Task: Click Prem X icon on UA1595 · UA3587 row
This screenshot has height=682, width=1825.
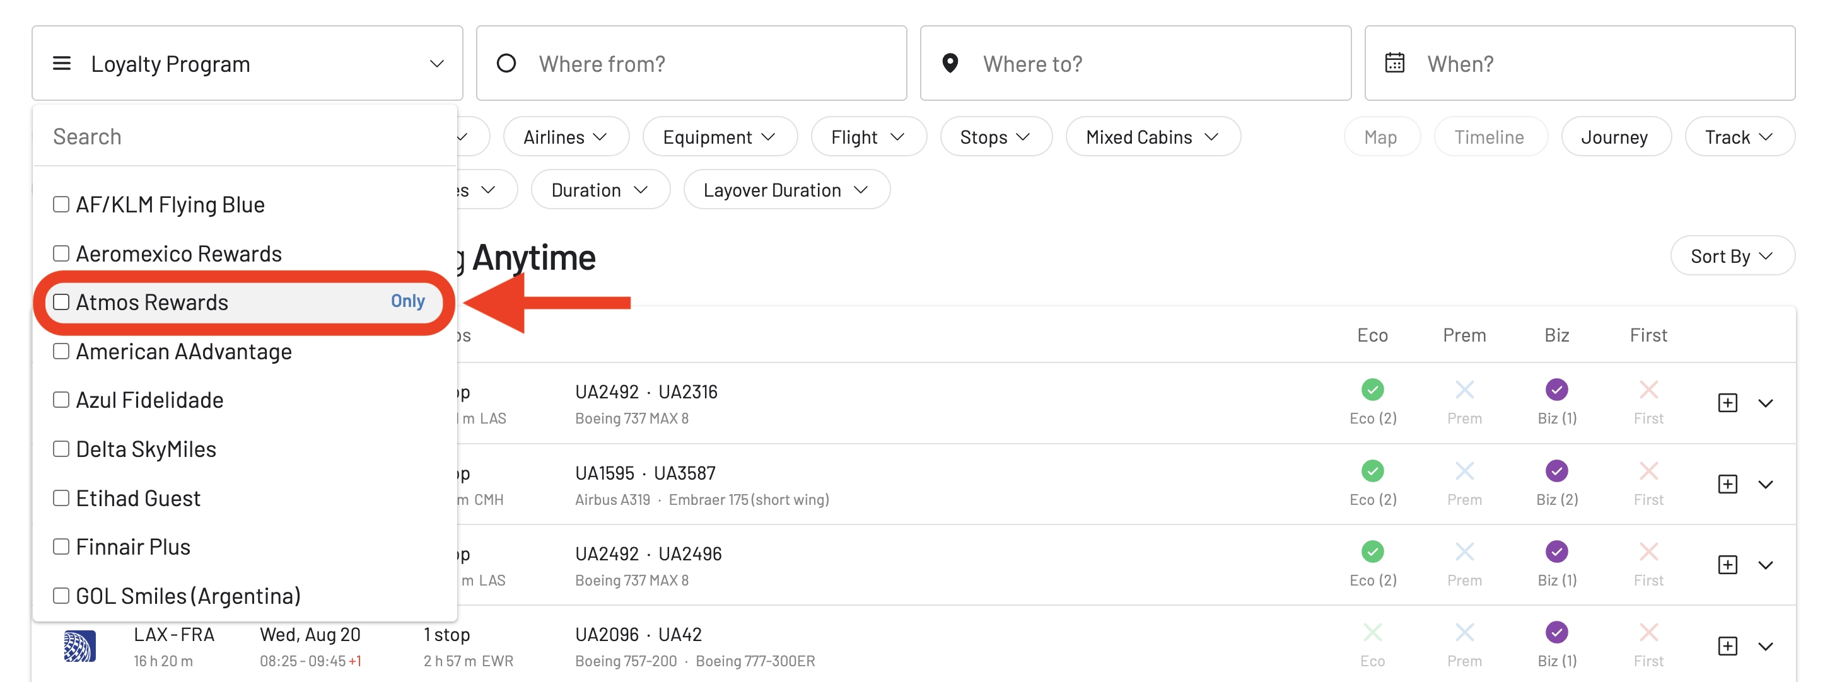Action: (x=1464, y=471)
